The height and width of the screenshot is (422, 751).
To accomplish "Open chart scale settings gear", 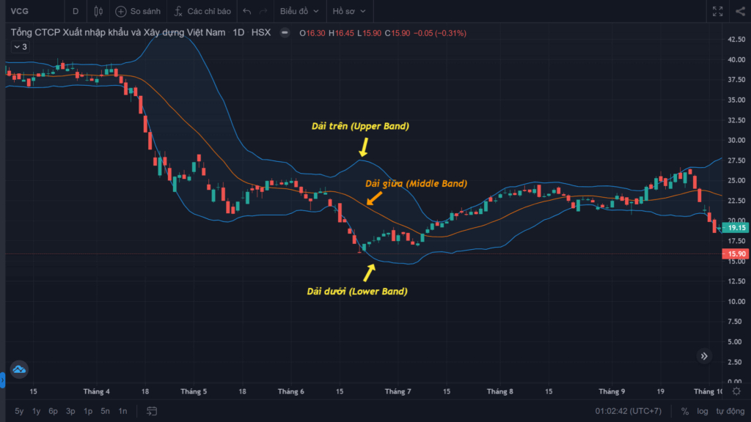I will (x=736, y=391).
